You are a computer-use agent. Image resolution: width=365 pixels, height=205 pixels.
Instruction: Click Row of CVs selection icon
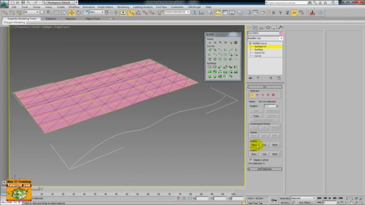(257, 95)
